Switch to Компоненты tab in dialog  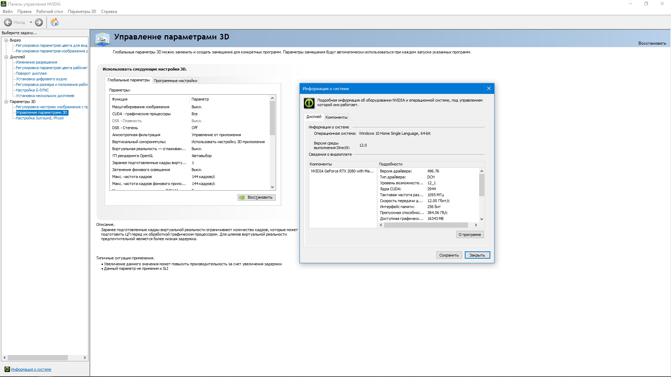point(336,117)
